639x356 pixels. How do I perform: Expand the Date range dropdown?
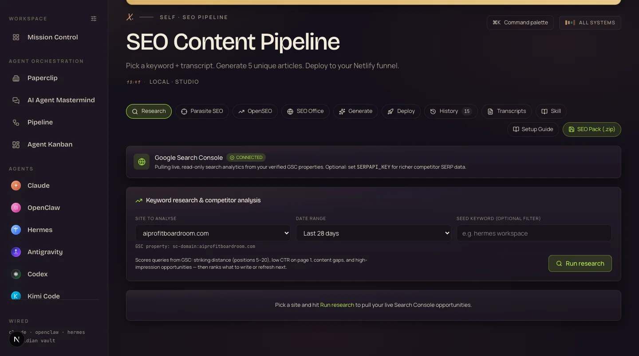374,233
